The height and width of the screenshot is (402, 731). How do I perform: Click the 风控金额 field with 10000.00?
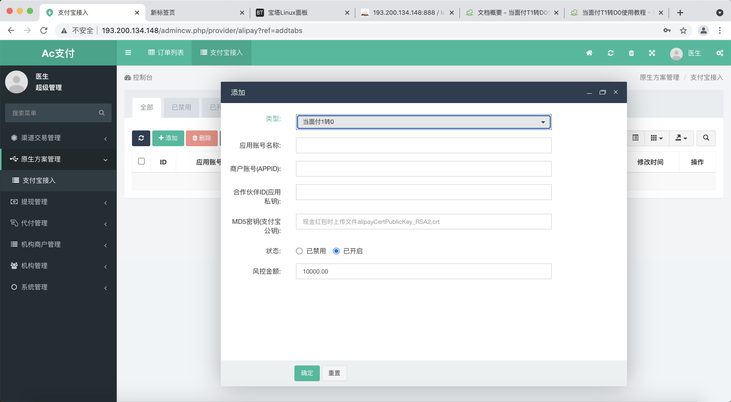[x=423, y=271]
